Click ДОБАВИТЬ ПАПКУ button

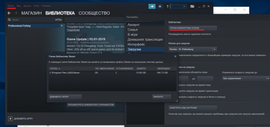click(65, 97)
